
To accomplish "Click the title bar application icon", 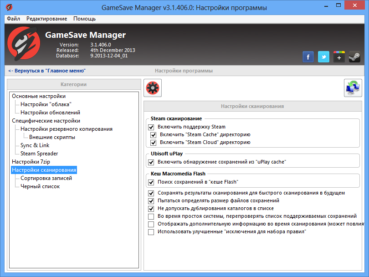I will [x=9, y=8].
